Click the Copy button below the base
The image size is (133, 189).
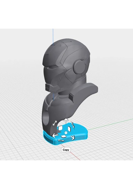(x=66, y=150)
